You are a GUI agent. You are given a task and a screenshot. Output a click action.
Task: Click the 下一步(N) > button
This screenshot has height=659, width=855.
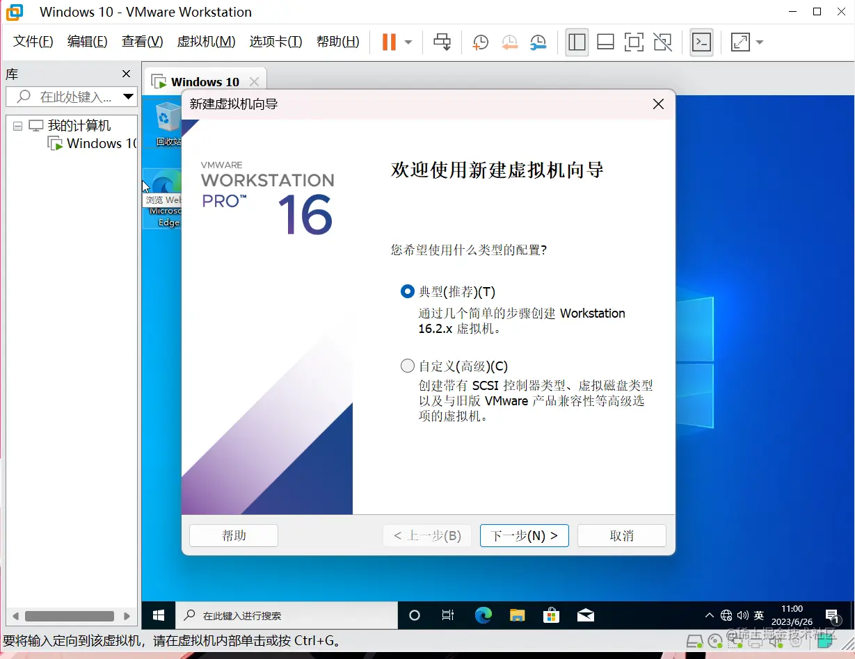pos(525,535)
